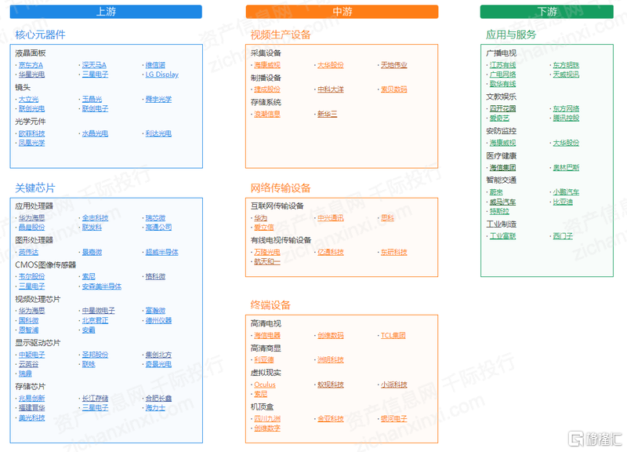Follow the 浪潮信息 link

267,114
